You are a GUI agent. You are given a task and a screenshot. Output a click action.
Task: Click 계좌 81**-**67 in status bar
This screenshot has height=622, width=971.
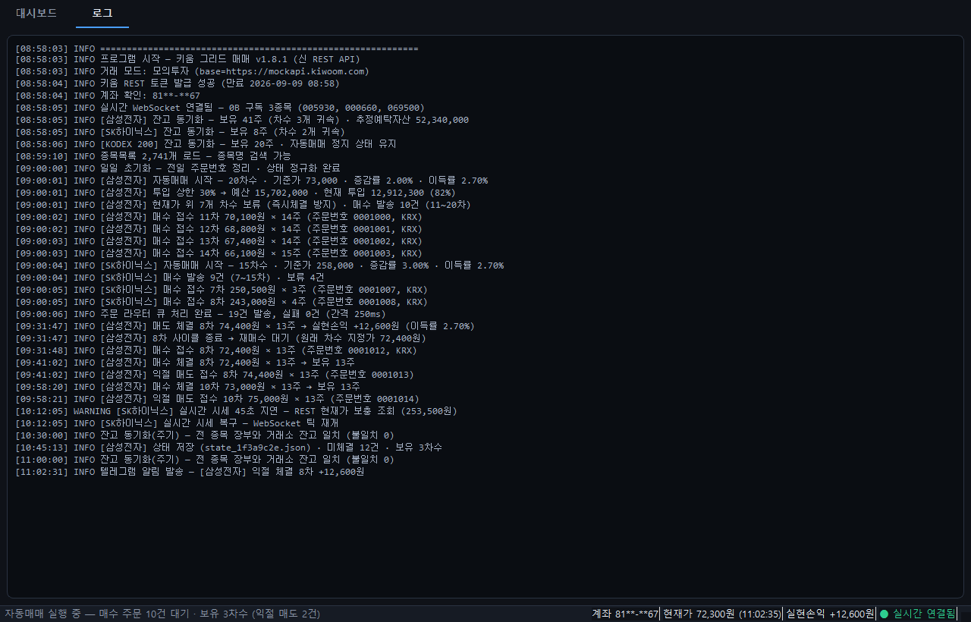(624, 614)
